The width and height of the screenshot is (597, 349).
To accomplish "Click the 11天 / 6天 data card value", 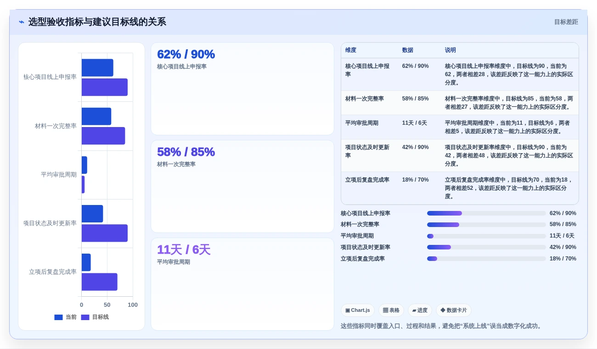I will click(x=184, y=249).
